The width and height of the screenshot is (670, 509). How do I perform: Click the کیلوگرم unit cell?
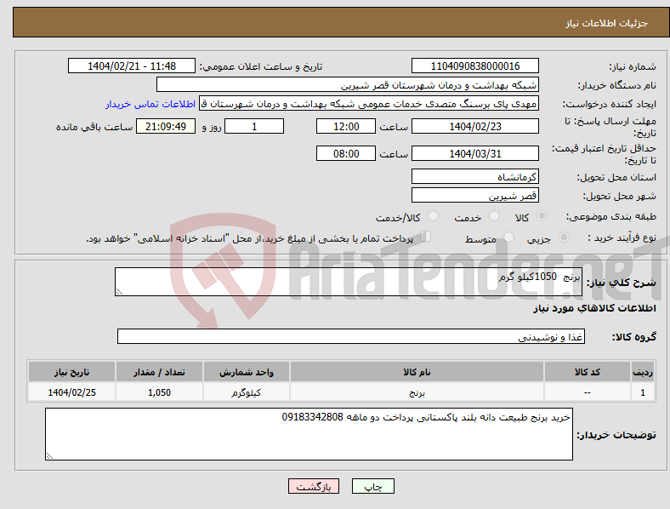click(247, 392)
